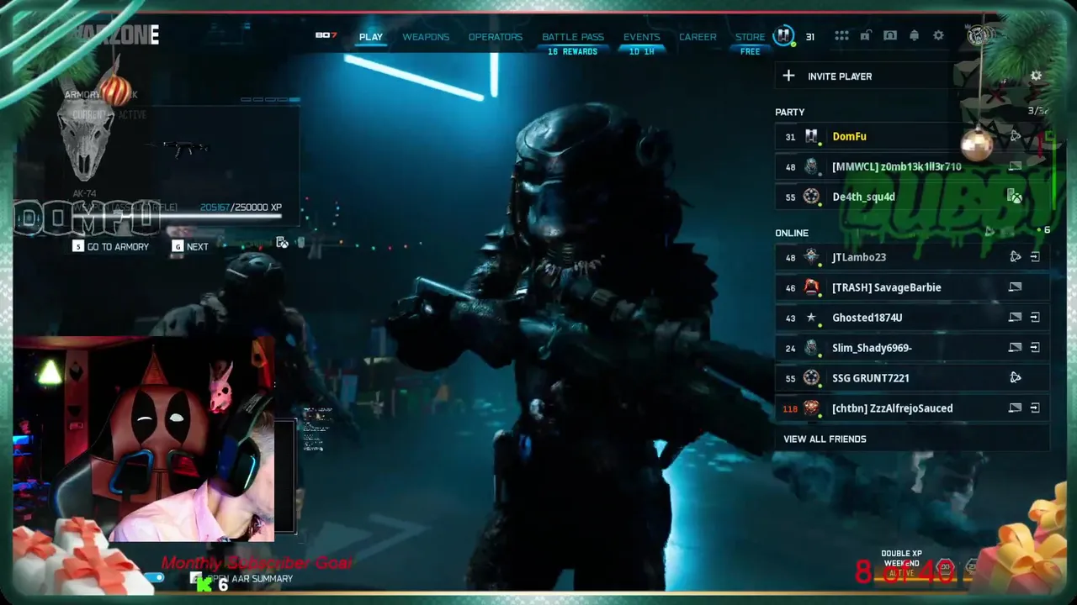The height and width of the screenshot is (605, 1077).
Task: Click the PC platform icon for SavageBarbie
Action: click(1016, 287)
